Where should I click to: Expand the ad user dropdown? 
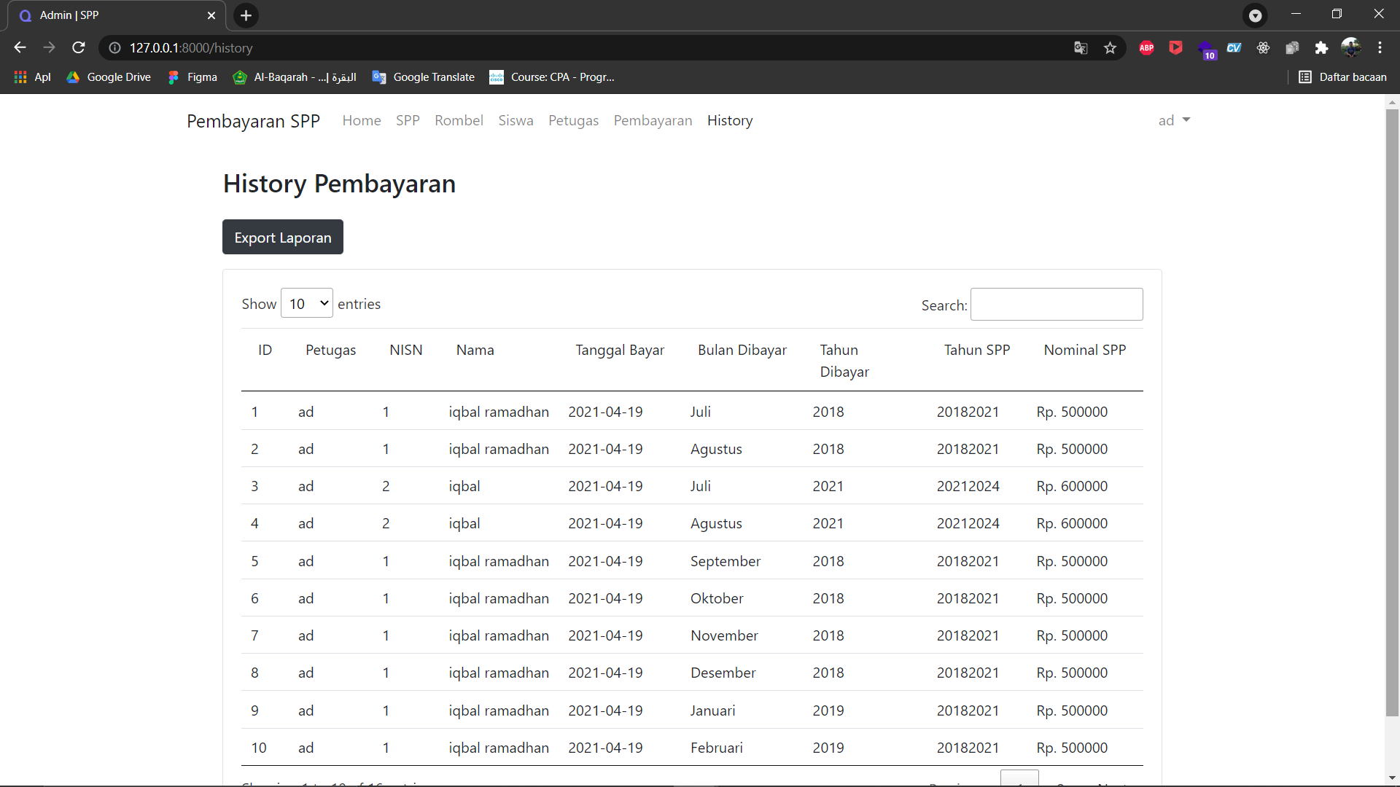coord(1174,120)
